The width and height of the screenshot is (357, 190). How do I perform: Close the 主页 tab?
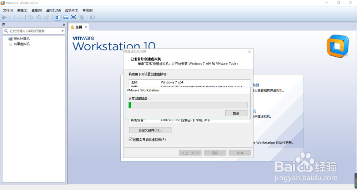[86, 27]
